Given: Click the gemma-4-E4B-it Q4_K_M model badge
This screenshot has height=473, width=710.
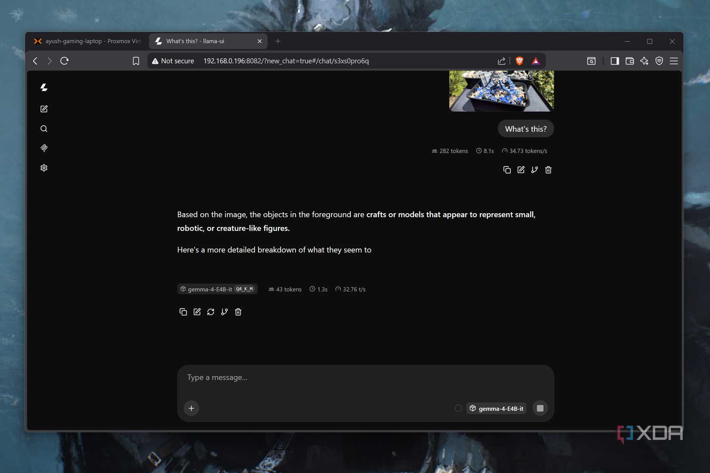Looking at the screenshot, I should tap(217, 289).
